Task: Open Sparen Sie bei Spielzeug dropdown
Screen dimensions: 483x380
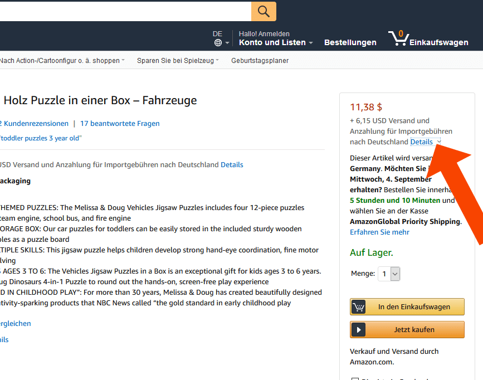Action: point(177,61)
